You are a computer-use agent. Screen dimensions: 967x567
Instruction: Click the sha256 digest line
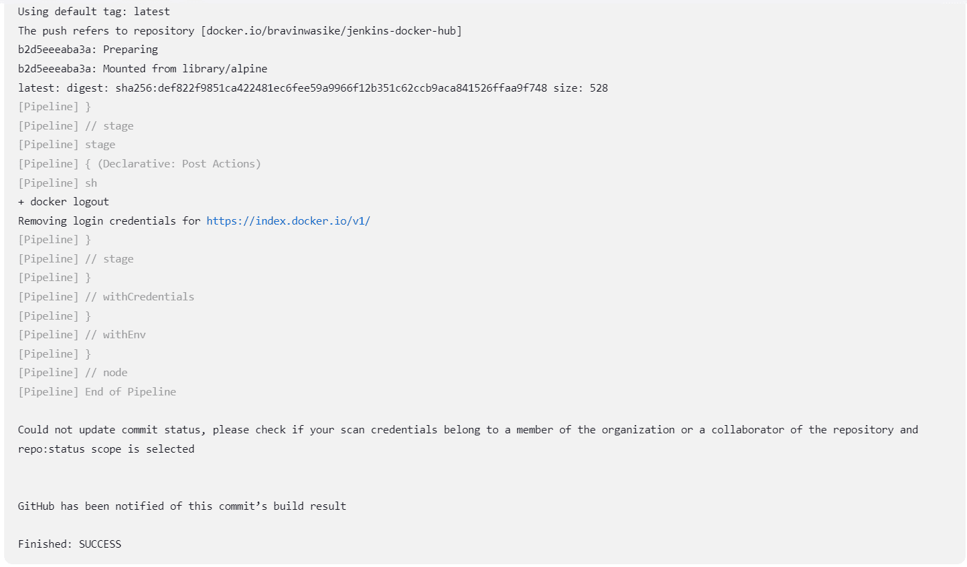tap(313, 88)
